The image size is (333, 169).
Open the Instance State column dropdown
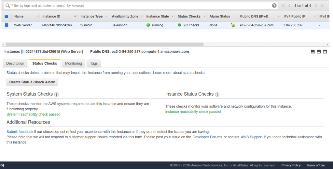point(172,16)
